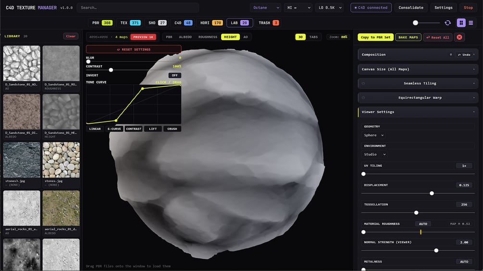The width and height of the screenshot is (483, 271).
Task: Expand Canvas Size (All Maps) section
Action: coord(418,69)
